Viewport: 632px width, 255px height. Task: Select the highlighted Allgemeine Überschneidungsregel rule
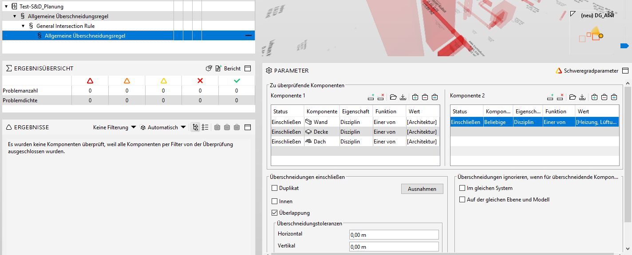129,35
